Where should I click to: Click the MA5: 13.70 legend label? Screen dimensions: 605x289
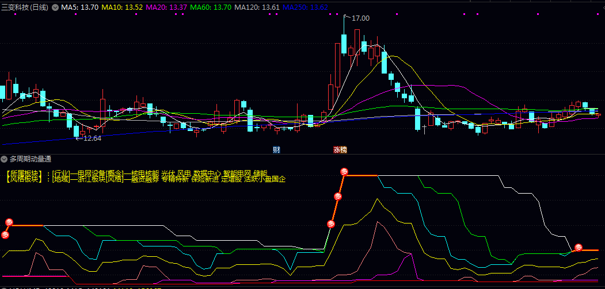80,7
